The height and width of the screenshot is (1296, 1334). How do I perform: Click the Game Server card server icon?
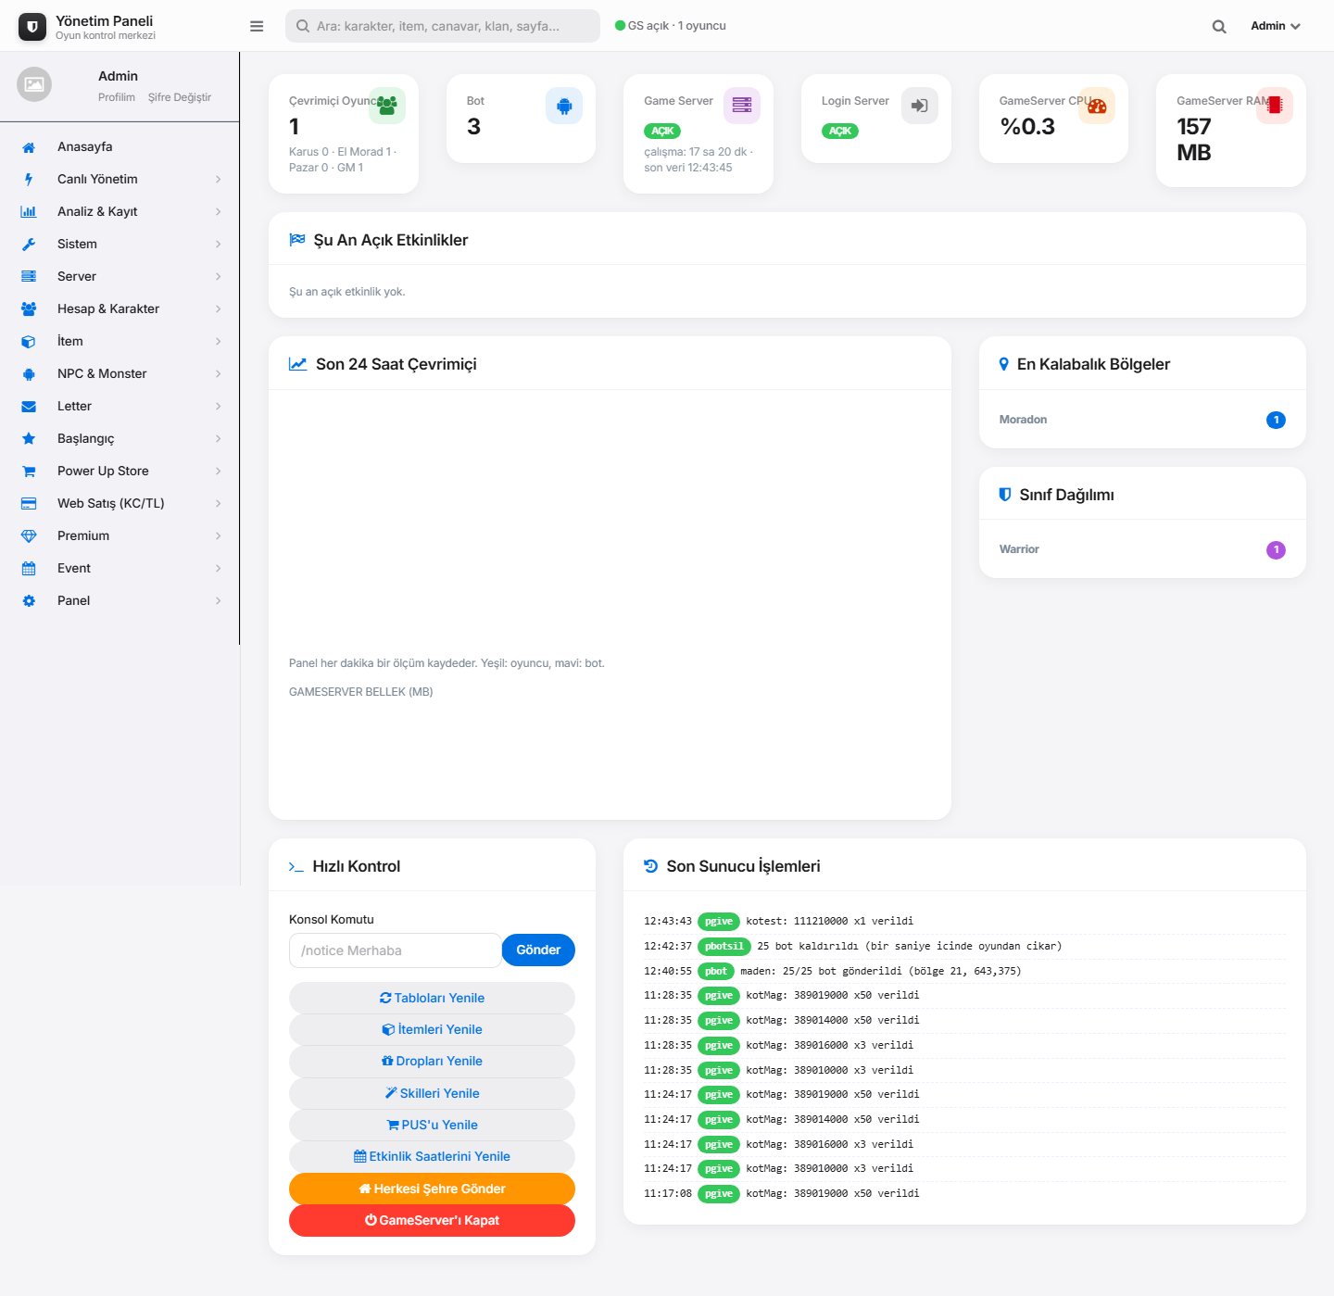742,106
